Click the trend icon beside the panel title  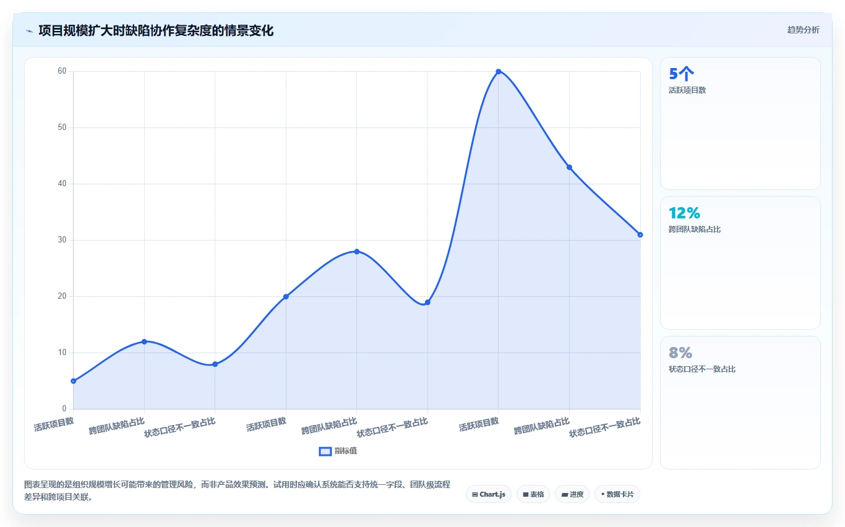click(29, 30)
